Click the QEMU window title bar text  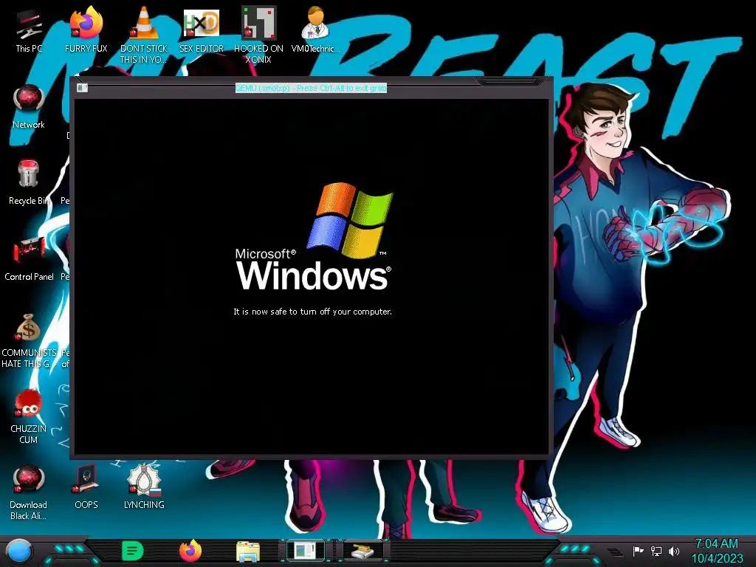[x=311, y=88]
